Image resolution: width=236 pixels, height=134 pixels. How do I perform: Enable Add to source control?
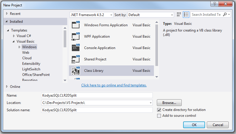pyautogui.click(x=159, y=116)
